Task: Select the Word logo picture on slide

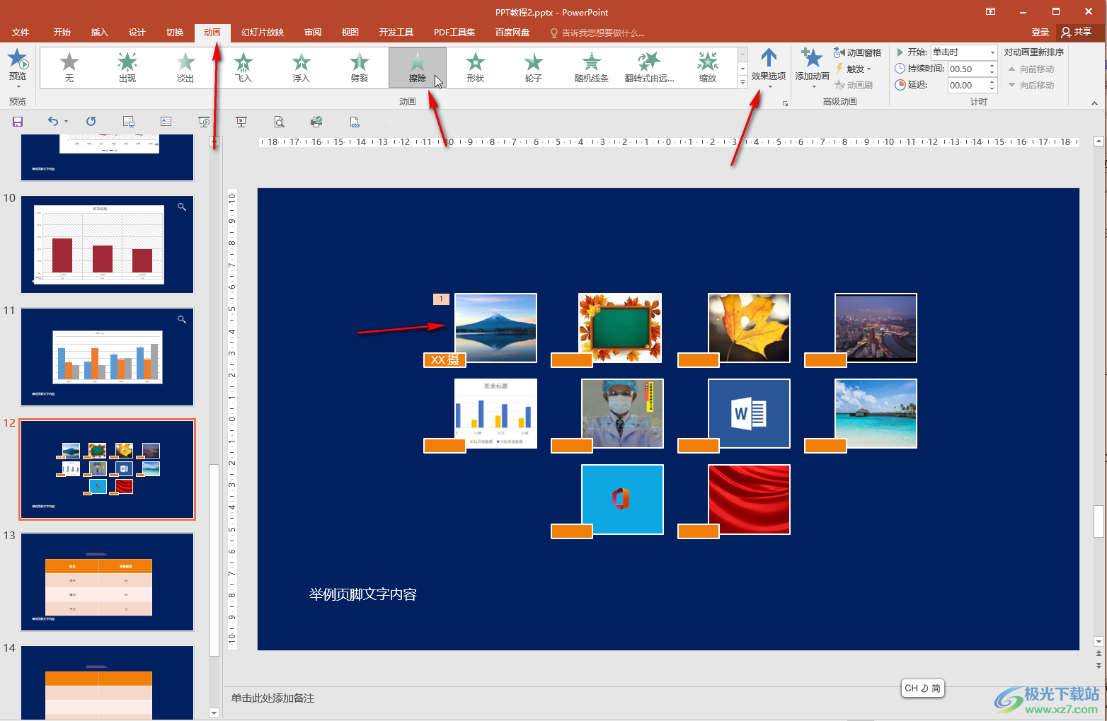Action: tap(749, 413)
